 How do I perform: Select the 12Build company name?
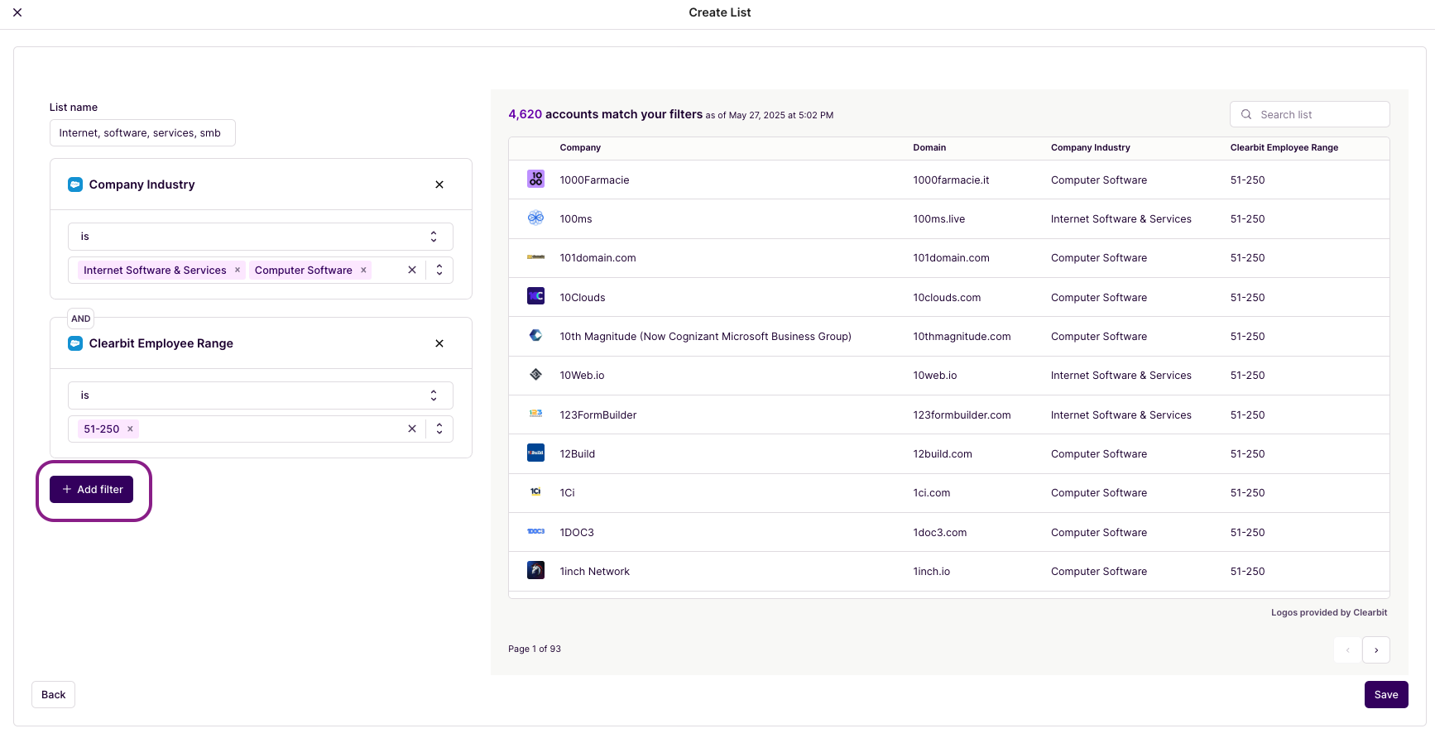578,454
